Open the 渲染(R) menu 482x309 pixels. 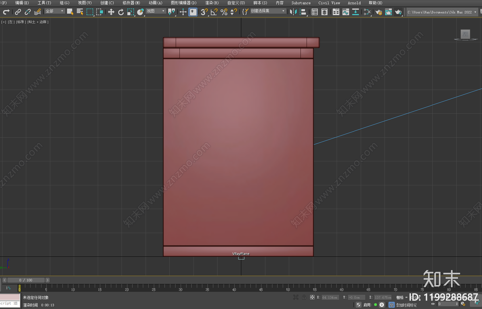212,3
